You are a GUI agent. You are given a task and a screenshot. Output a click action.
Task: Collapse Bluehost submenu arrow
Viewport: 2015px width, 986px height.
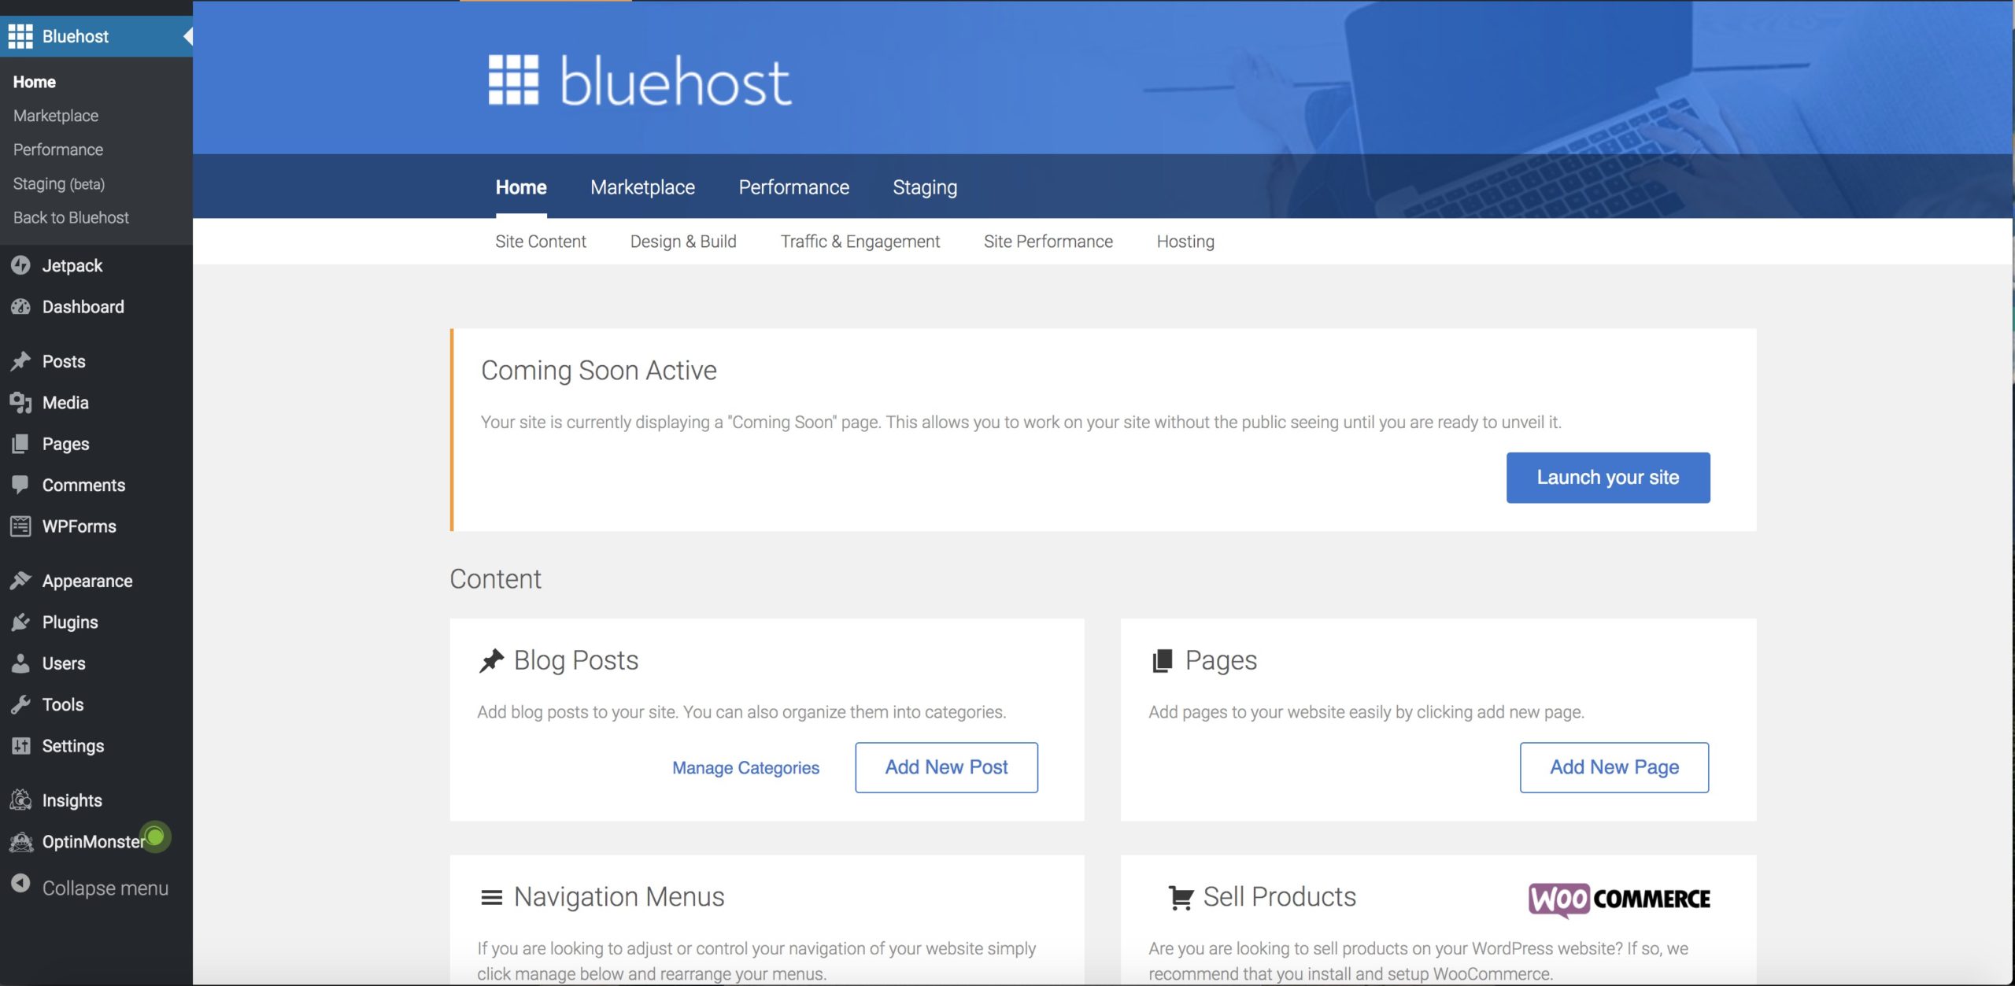[x=187, y=36]
